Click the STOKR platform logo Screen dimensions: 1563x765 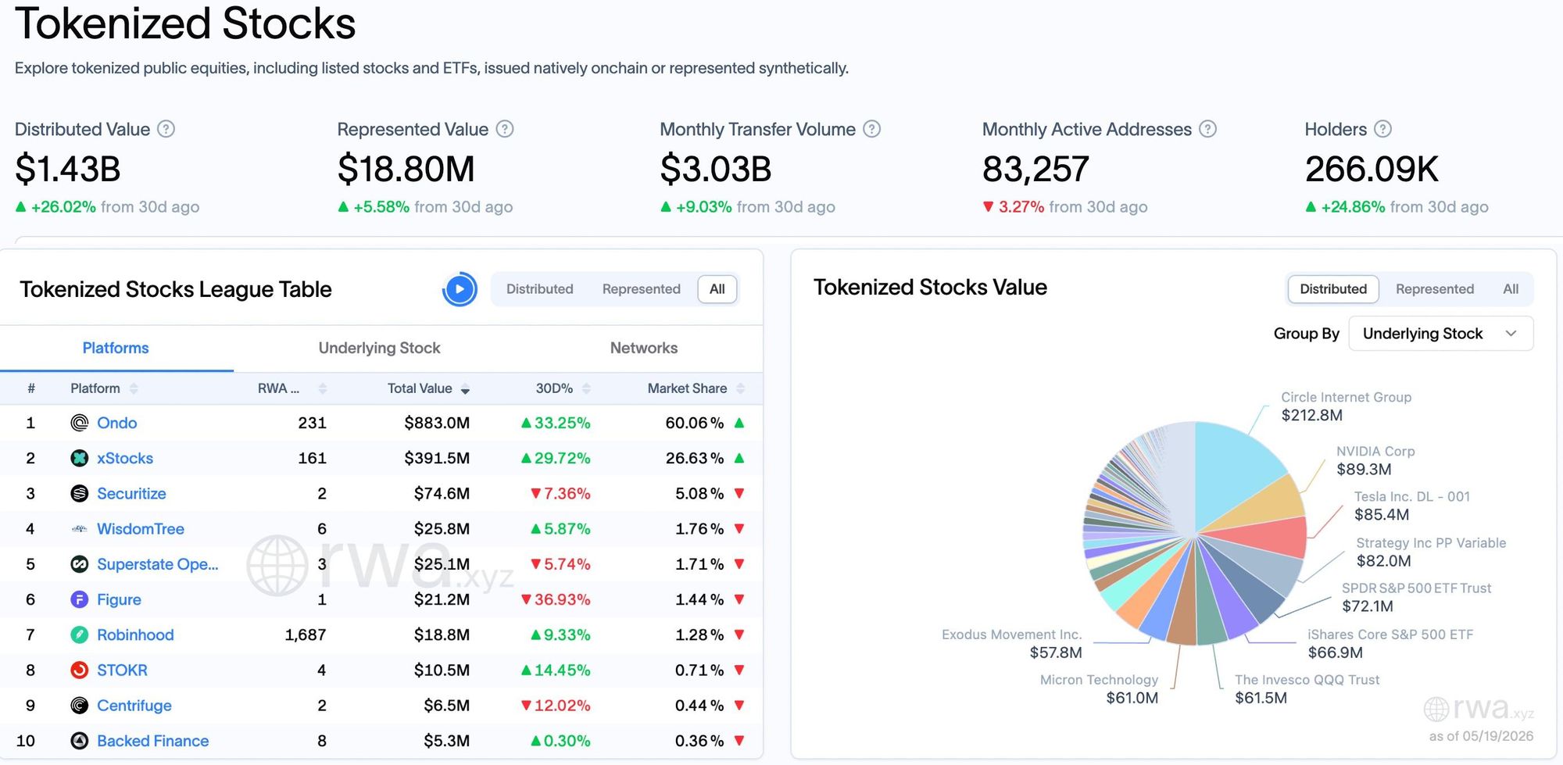[80, 670]
